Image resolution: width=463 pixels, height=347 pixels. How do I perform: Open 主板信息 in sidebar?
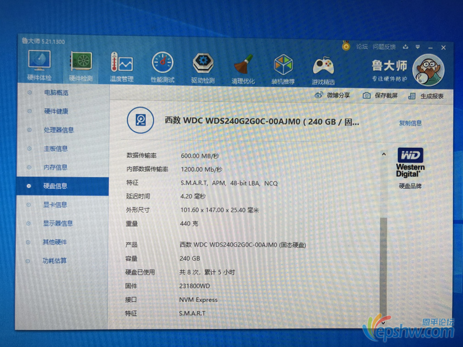(x=56, y=149)
